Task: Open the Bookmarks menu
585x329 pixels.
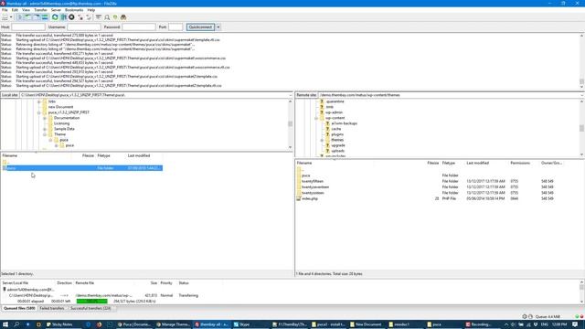Action: (74, 10)
